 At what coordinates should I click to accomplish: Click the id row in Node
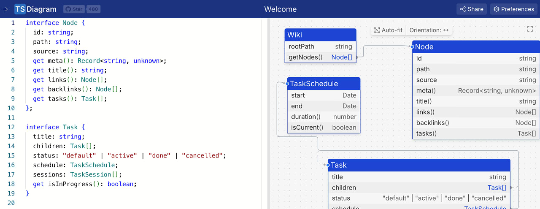pos(476,58)
